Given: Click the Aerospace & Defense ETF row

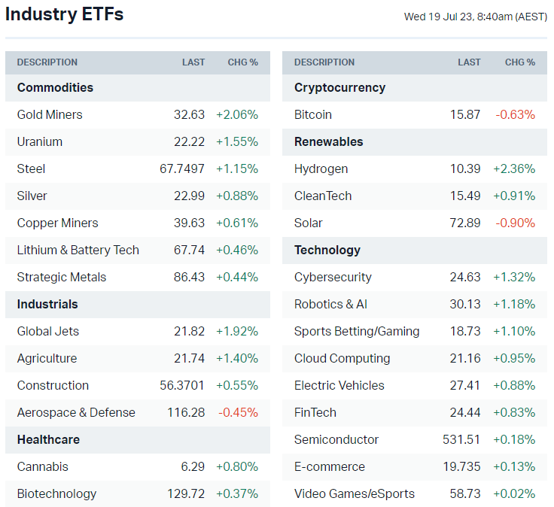Looking at the screenshot, I should pyautogui.click(x=76, y=412).
